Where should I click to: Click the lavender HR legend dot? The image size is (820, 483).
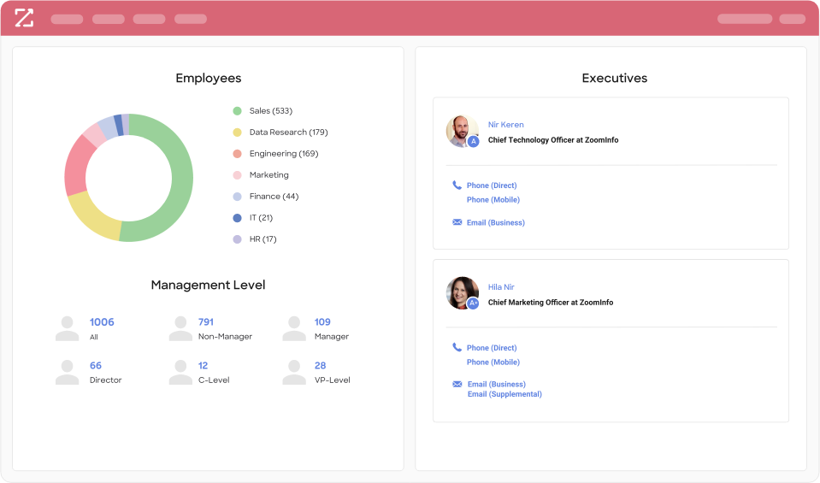(x=237, y=239)
